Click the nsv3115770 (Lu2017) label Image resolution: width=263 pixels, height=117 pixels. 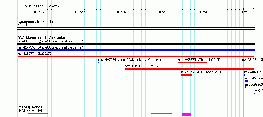[35, 54]
